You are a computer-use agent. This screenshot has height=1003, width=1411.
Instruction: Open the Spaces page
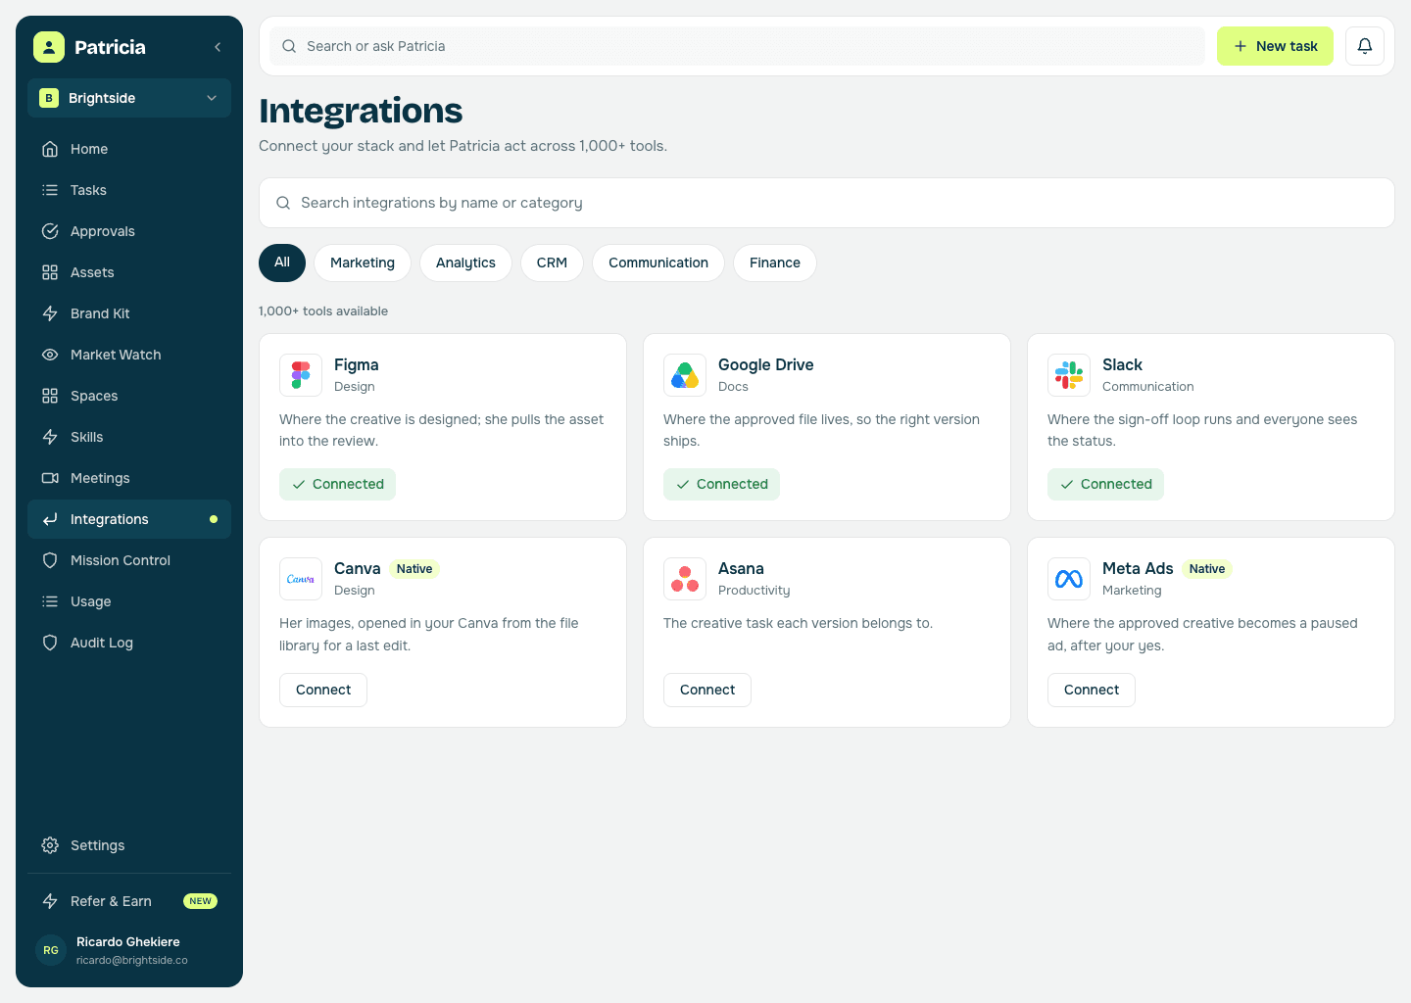click(129, 396)
